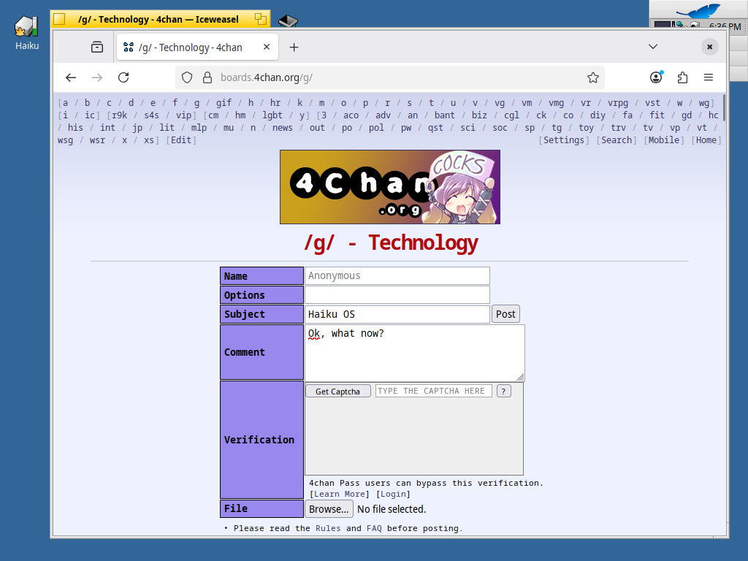Open the r9k board link

tap(120, 115)
